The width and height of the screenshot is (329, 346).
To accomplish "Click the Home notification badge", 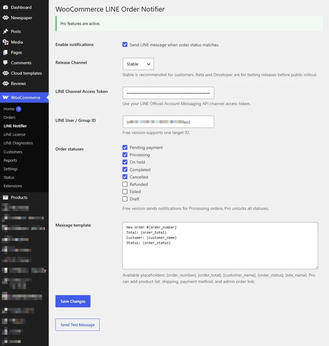I will click(x=19, y=109).
